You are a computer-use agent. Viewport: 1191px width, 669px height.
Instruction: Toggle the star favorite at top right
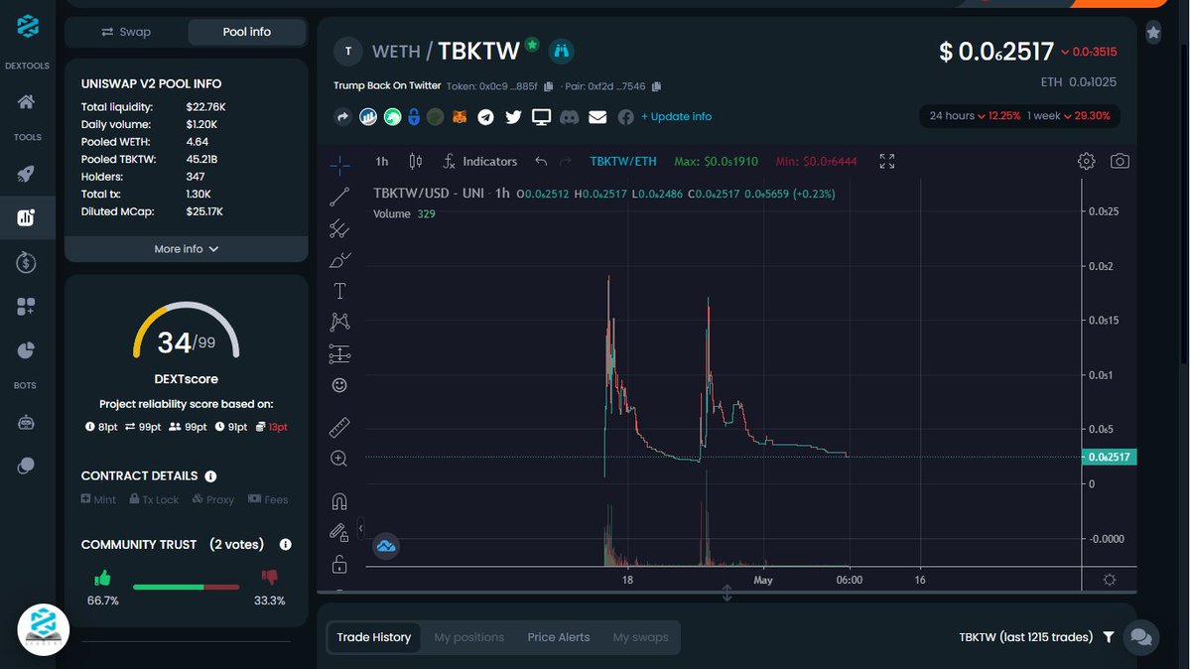tap(1153, 33)
